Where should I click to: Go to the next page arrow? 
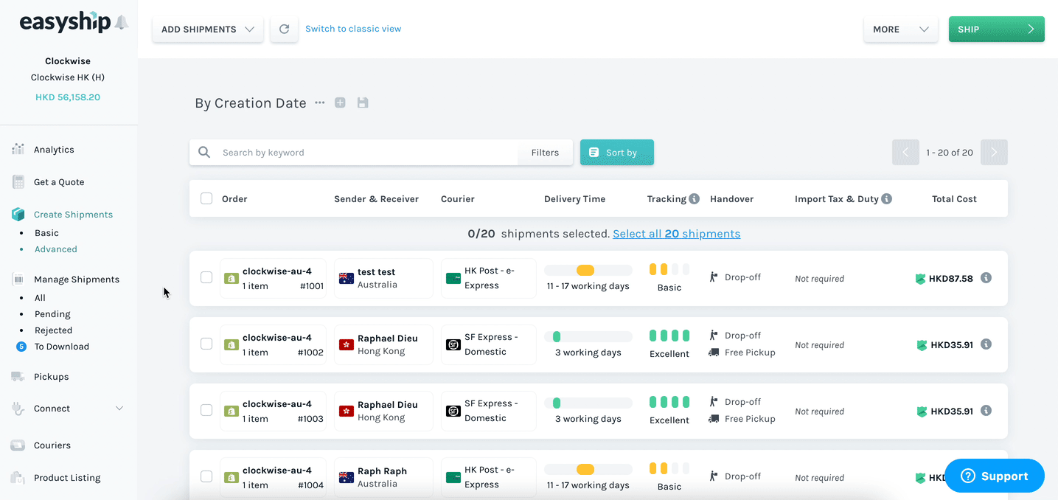click(994, 153)
